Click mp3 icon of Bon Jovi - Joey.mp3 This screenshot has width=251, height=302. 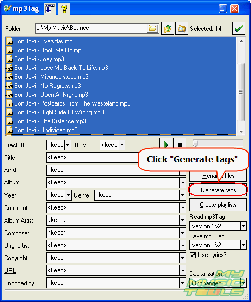pyautogui.click(x=9, y=59)
